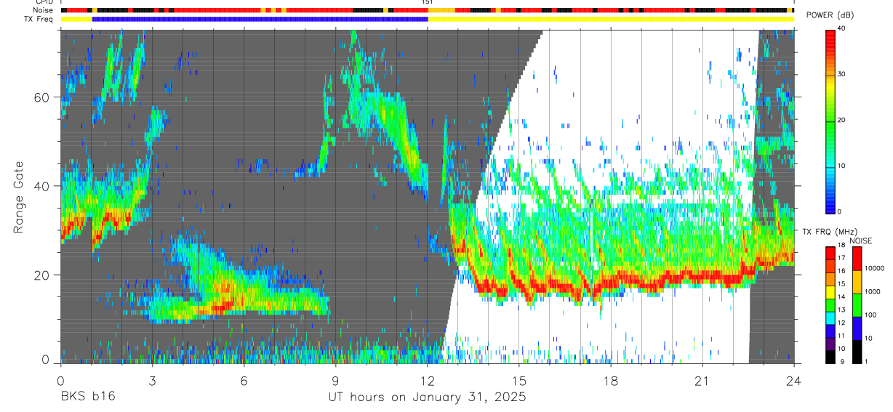The height and width of the screenshot is (412, 893).
Task: Click the 6 hour tick on time axis
Action: click(x=244, y=381)
